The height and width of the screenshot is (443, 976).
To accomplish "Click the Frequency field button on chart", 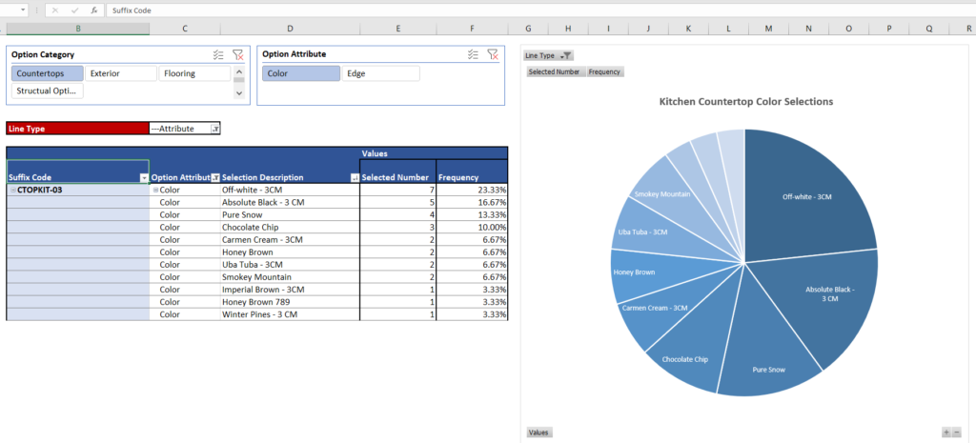I will point(604,71).
